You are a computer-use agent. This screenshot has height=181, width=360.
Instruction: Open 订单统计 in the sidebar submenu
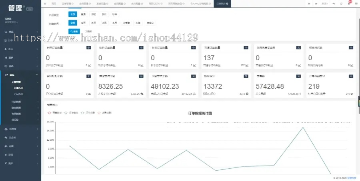click(x=18, y=88)
